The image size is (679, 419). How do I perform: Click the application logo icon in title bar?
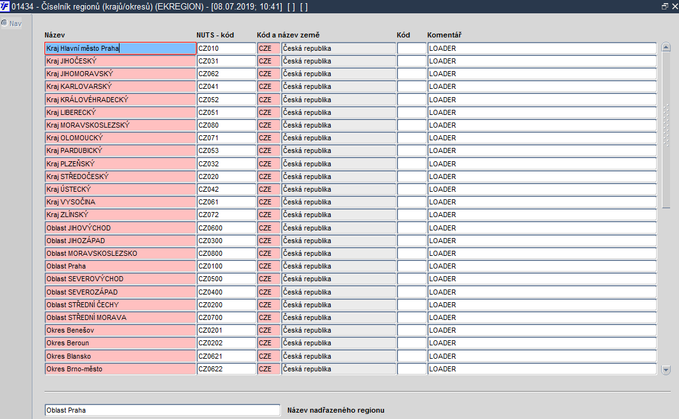click(4, 6)
